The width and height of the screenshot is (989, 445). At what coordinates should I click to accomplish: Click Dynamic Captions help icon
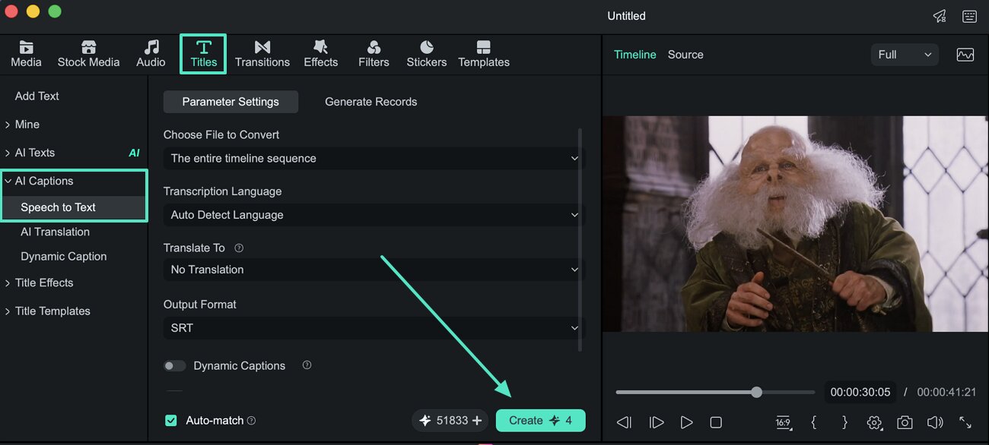tap(307, 365)
